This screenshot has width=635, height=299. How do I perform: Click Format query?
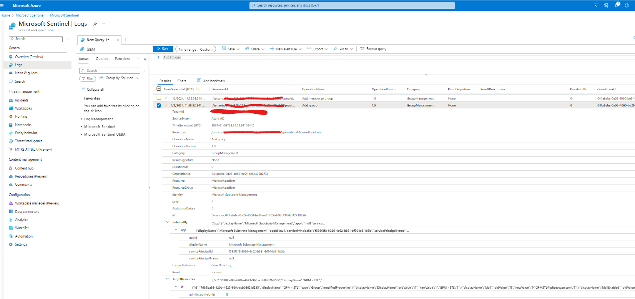pos(373,49)
